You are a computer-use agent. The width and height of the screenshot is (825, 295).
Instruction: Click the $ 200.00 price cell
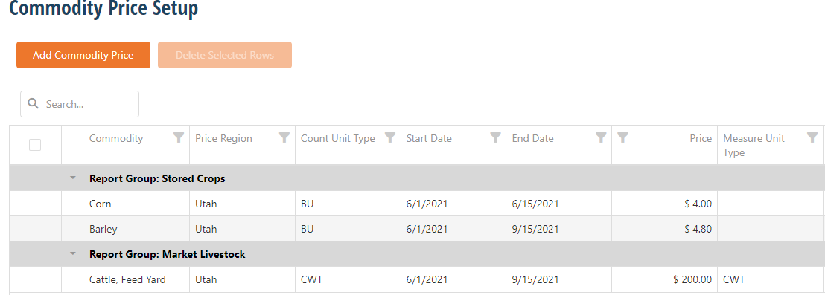[664, 280]
